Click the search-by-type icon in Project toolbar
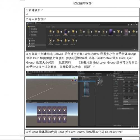Viewport: 140px width, 140px height. (129, 25)
